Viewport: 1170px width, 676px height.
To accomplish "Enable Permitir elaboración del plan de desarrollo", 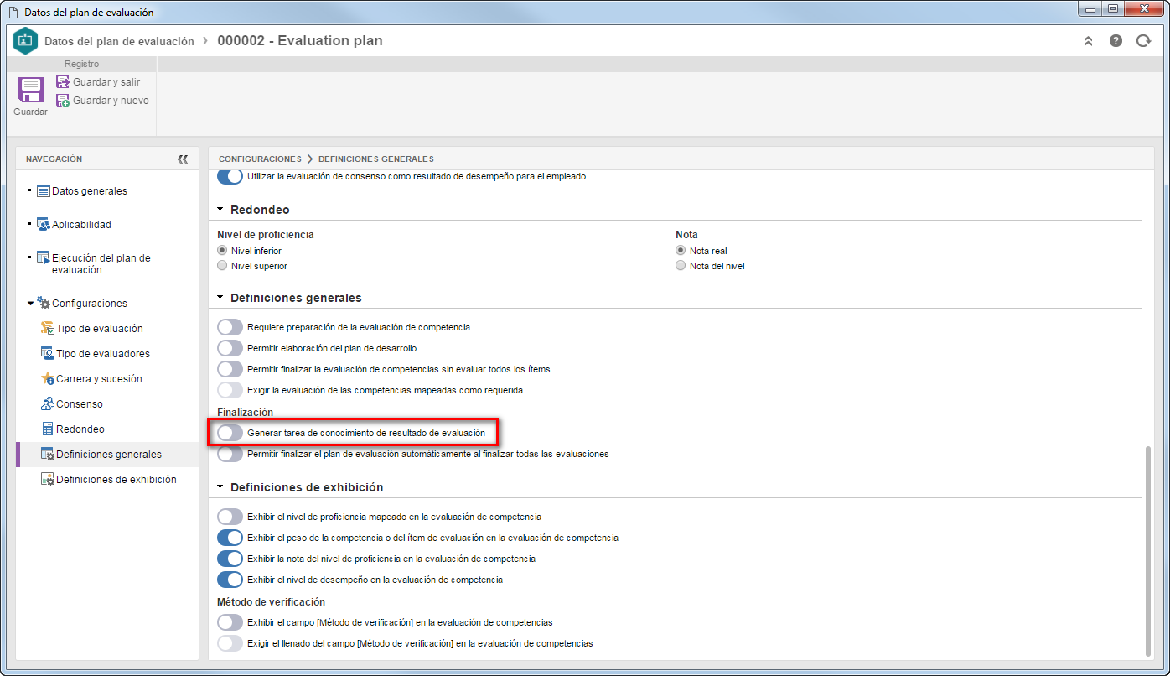I will coord(230,348).
